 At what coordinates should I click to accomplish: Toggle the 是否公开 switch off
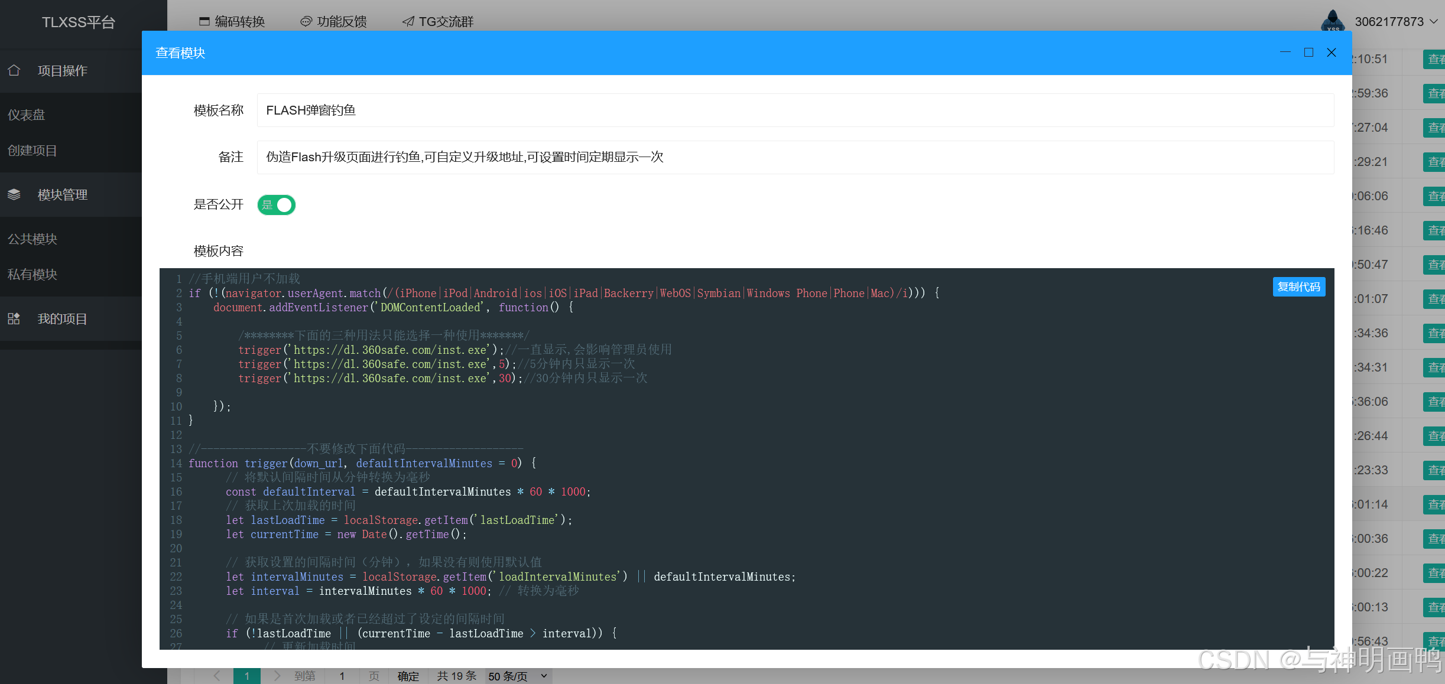[x=277, y=205]
